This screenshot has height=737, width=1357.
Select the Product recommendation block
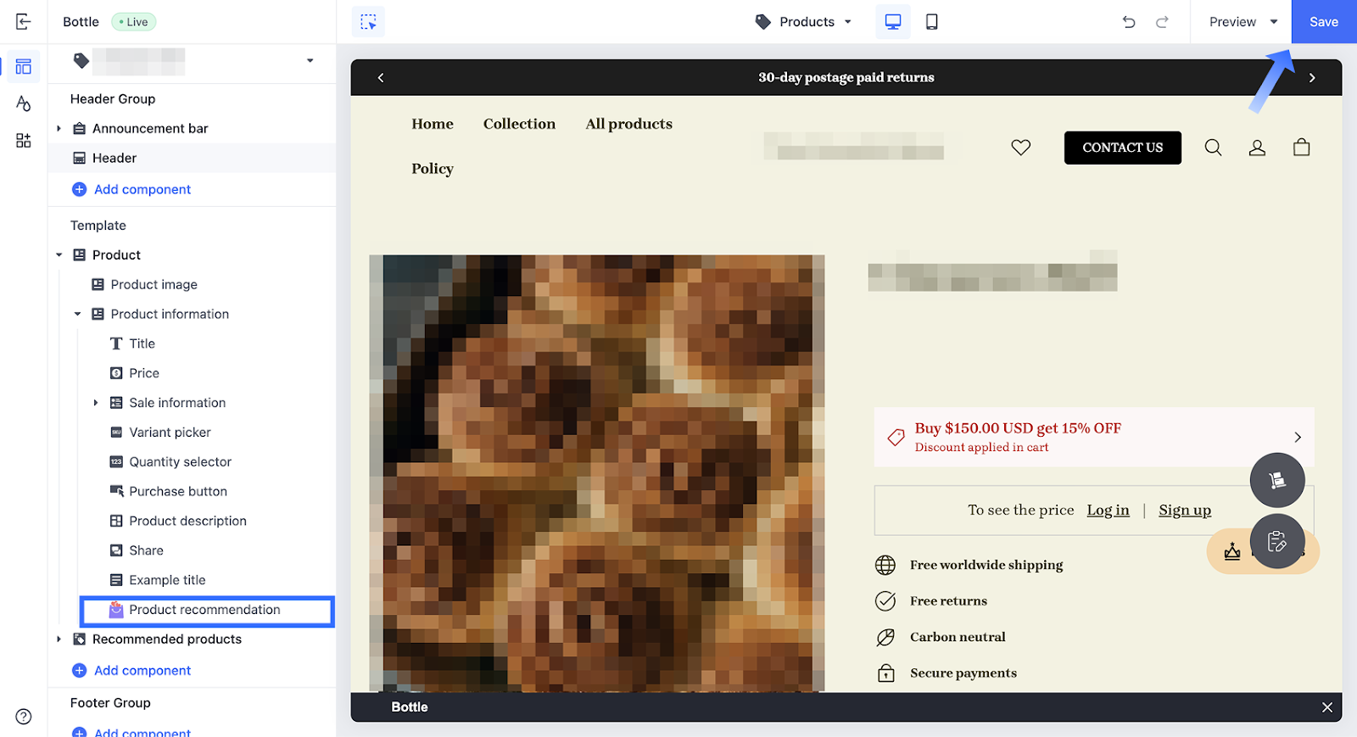click(x=208, y=611)
